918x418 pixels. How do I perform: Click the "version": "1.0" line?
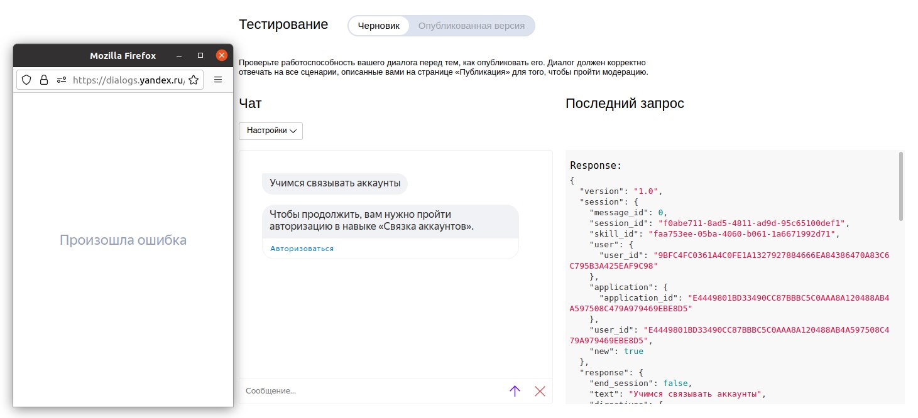[621, 191]
